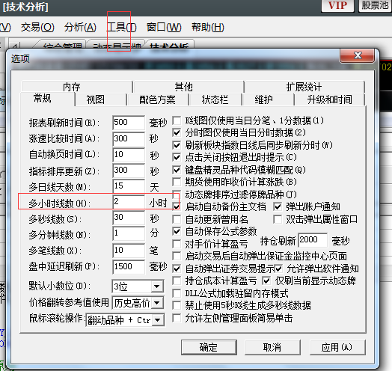
Task: Click the 多日线天数 input field
Action: pyautogui.click(x=129, y=186)
